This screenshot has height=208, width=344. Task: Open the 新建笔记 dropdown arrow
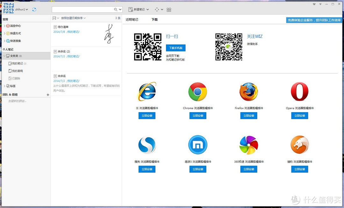(148, 10)
